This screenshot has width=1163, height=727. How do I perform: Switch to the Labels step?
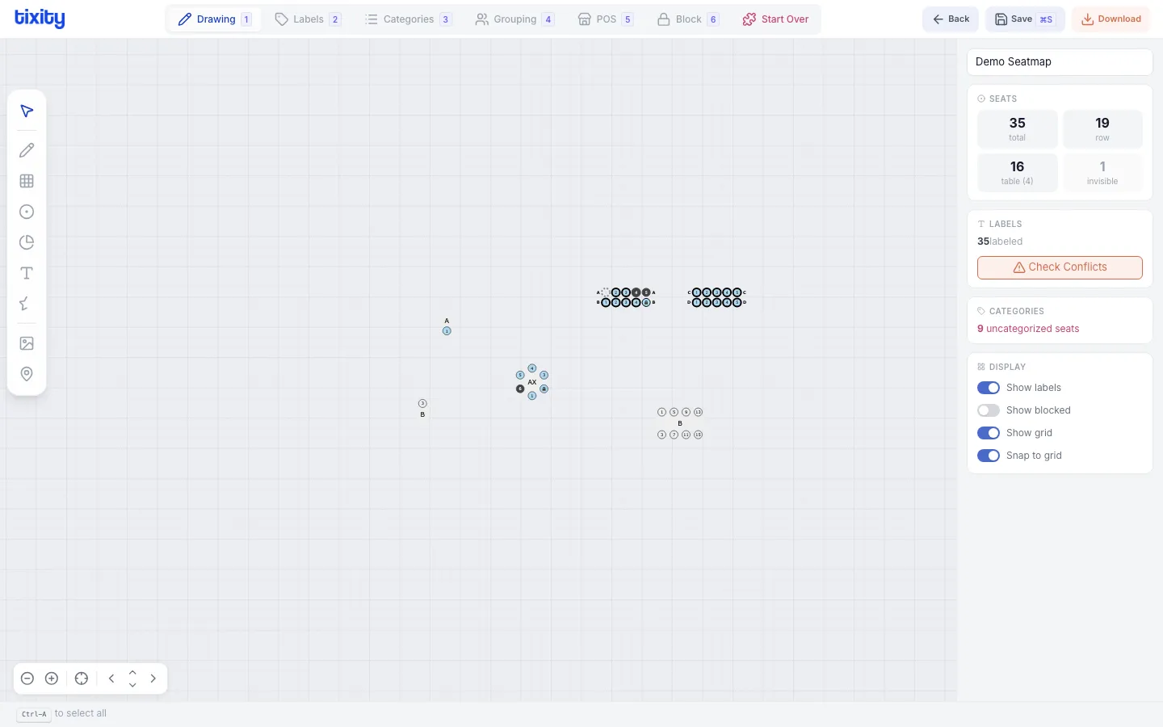coord(308,19)
